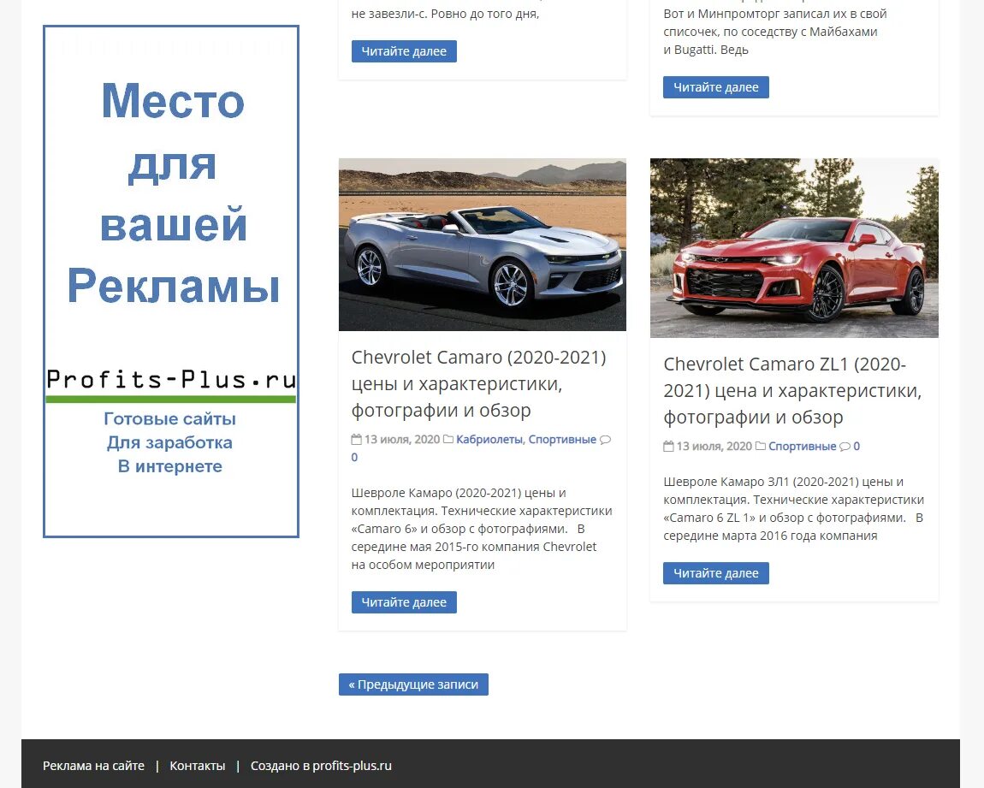Open the Chevrolet Camaro ZL1 article title

[x=792, y=390]
